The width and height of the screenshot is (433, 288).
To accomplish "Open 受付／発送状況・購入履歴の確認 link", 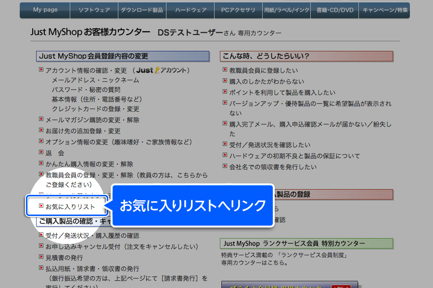I will click(x=92, y=236).
